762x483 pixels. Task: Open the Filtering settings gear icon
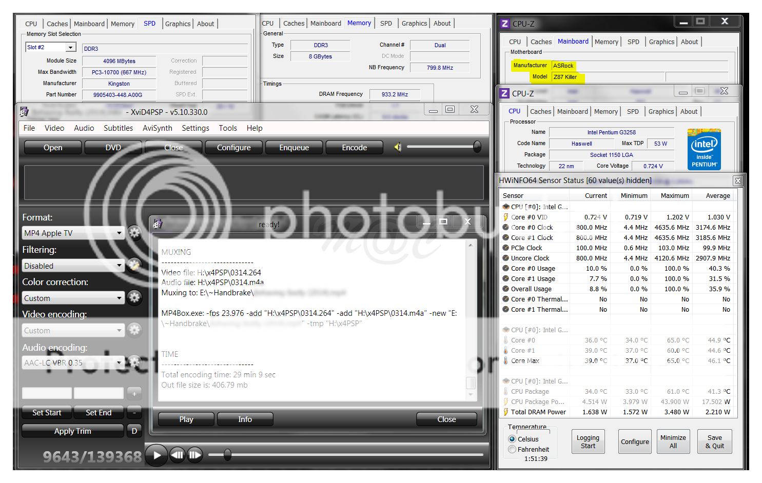tap(134, 266)
